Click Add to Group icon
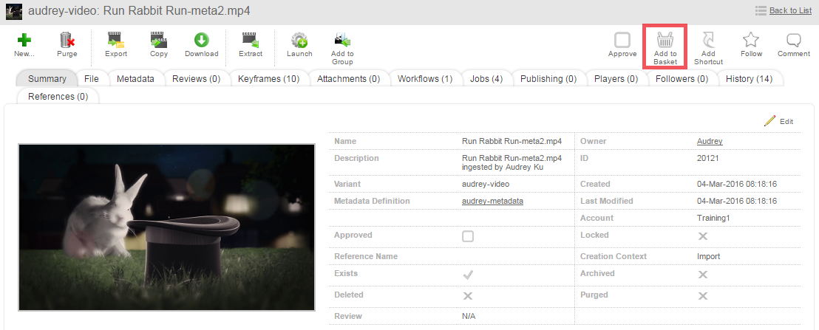 pyautogui.click(x=342, y=41)
